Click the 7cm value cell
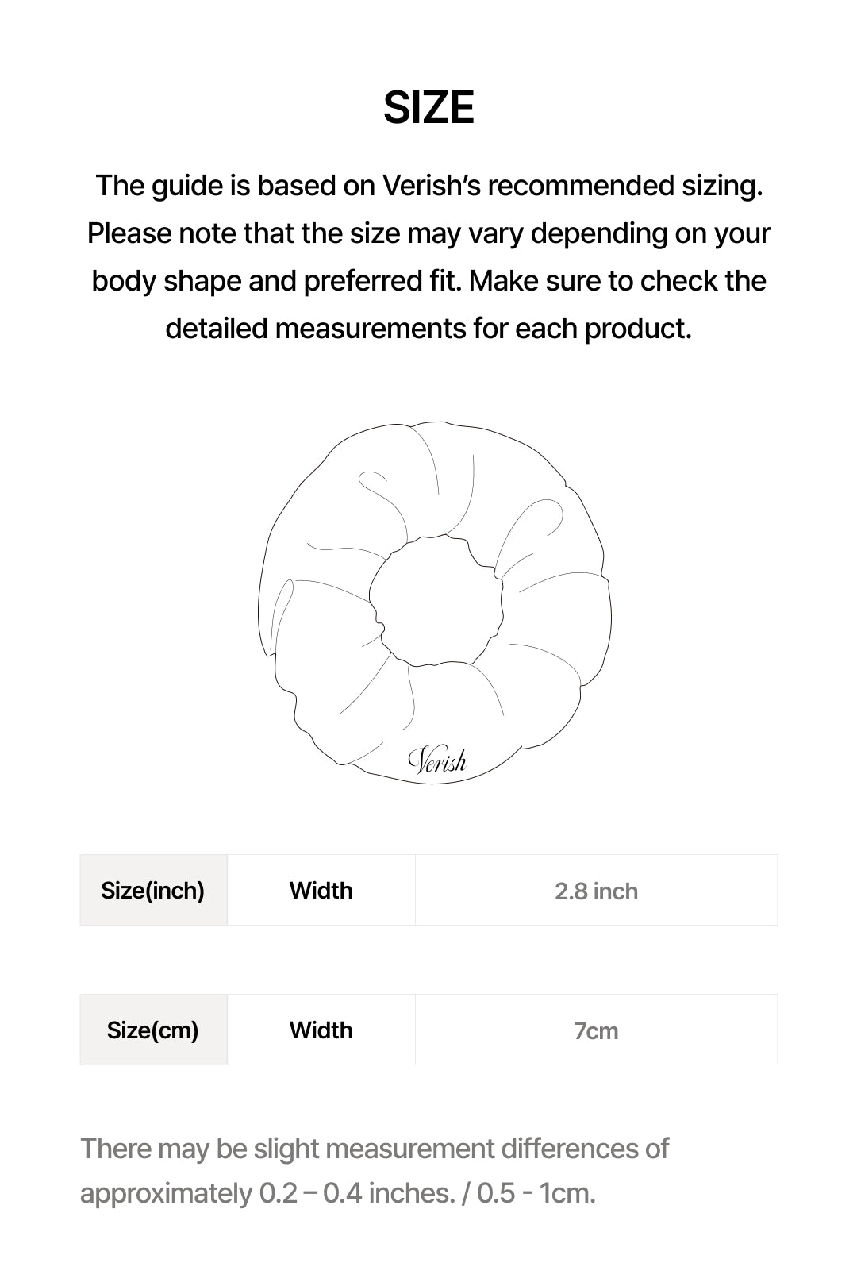 pos(596,1030)
